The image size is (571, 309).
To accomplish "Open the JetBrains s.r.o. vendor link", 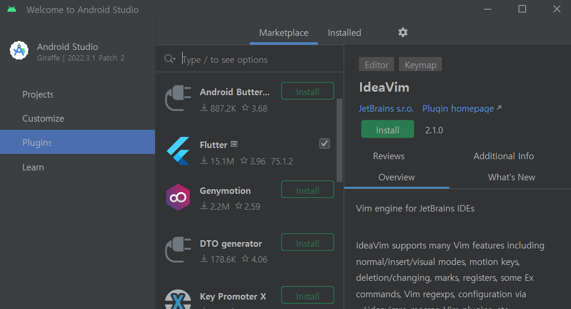I will [x=386, y=109].
